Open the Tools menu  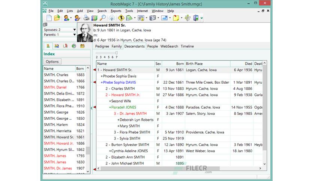(x=129, y=11)
